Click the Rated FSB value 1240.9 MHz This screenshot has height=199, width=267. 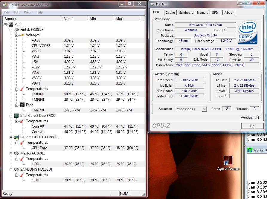point(189,96)
